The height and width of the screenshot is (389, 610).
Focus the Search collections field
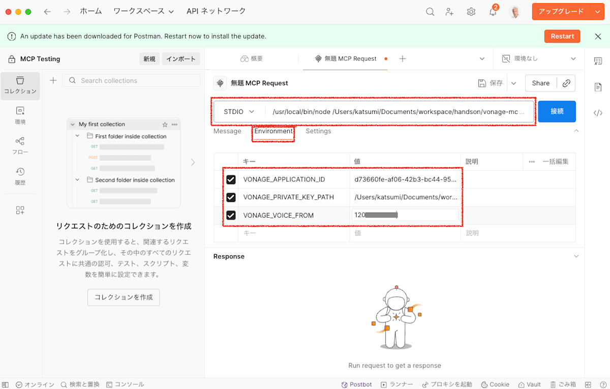point(131,80)
